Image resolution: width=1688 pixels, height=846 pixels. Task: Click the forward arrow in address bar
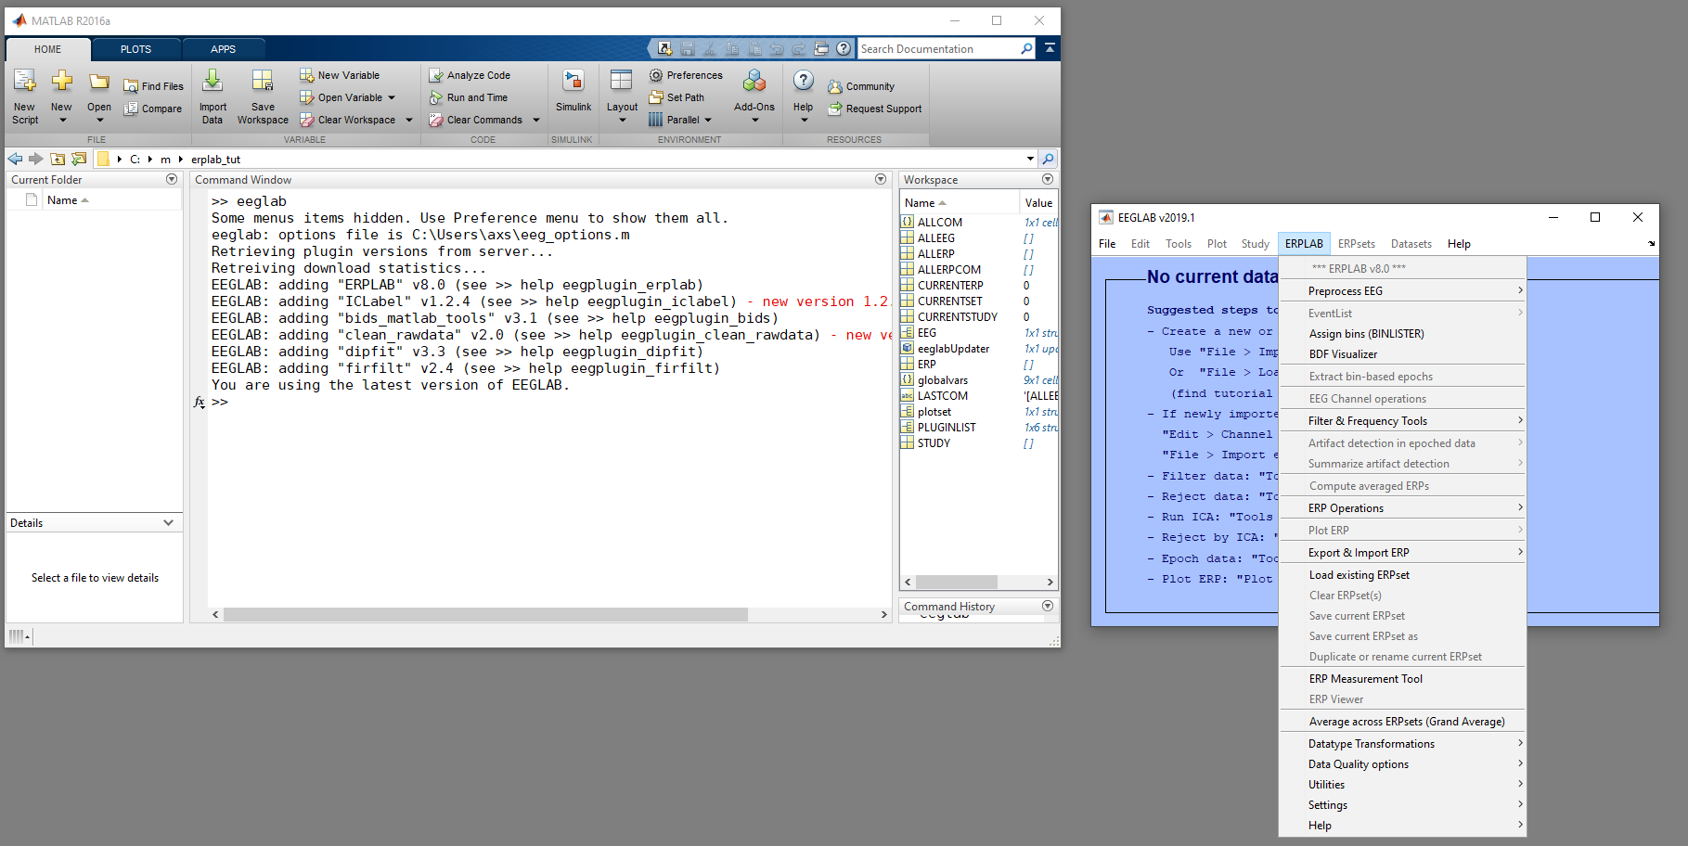(x=36, y=159)
